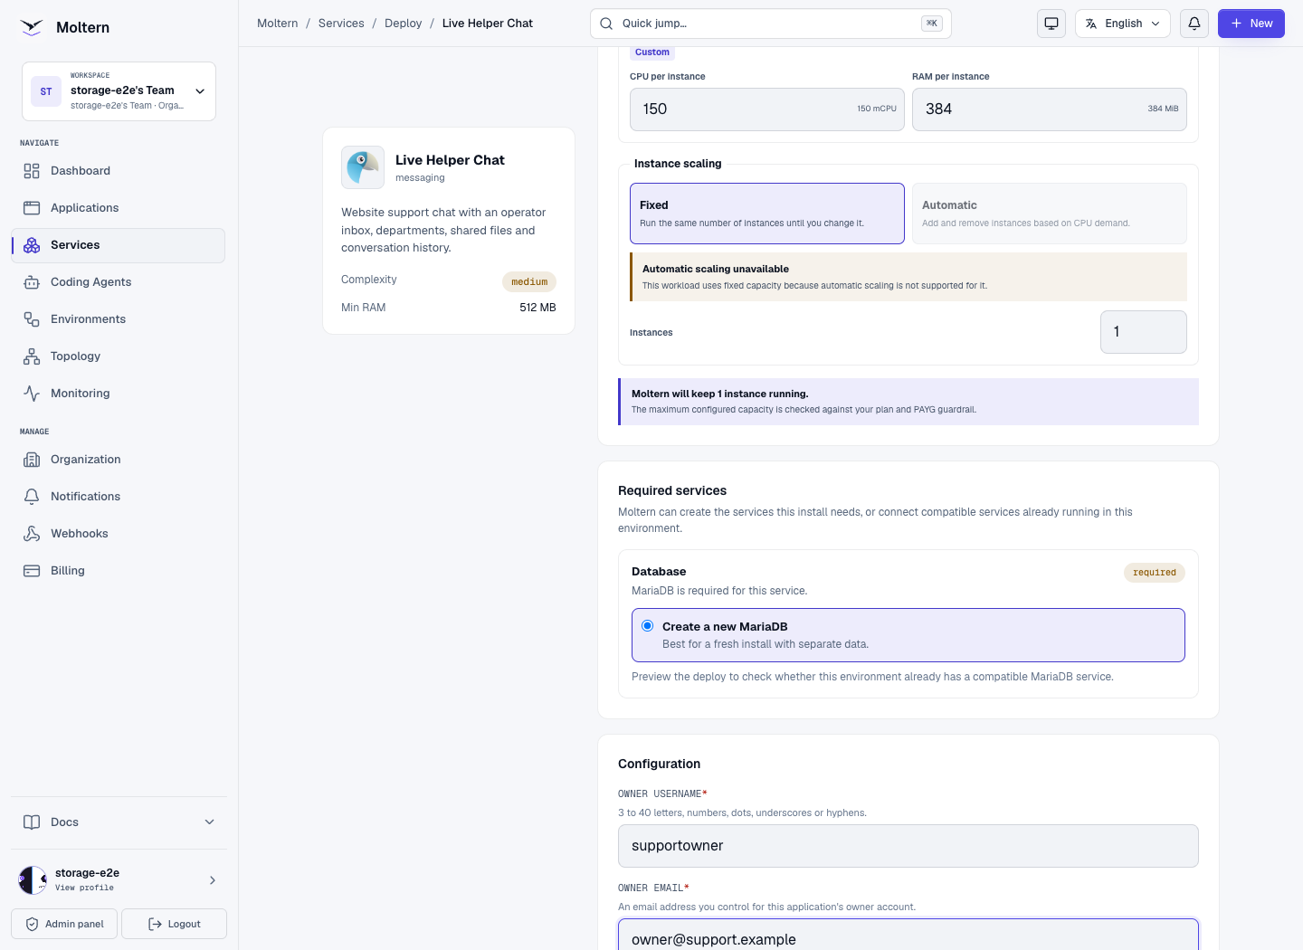
Task: Click the Monitoring pulse icon
Action: [x=32, y=394]
